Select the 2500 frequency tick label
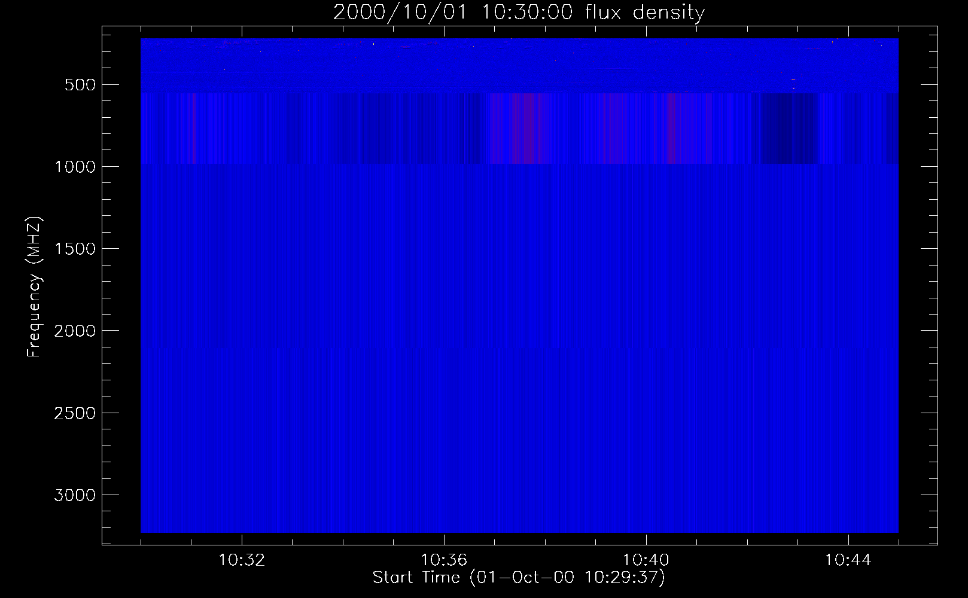The image size is (968, 598). 75,413
